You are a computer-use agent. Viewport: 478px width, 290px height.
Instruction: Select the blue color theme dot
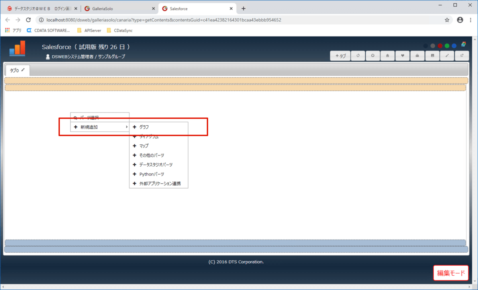[454, 46]
